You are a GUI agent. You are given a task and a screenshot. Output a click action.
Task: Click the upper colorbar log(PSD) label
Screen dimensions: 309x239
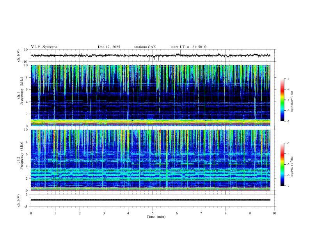click(292, 102)
